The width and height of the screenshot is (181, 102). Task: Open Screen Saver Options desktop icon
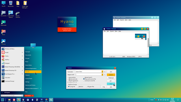[x=11, y=14]
